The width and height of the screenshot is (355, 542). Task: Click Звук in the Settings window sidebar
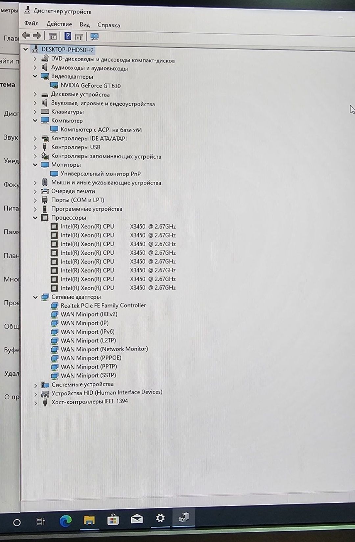point(11,137)
